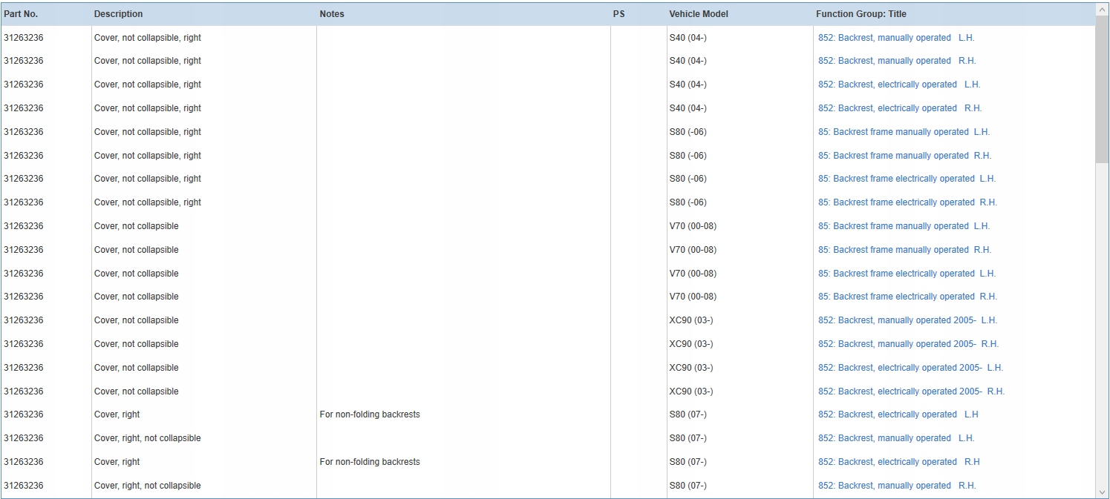1110x499 pixels.
Task: Open S80 (-06) Backrest frame electrically operated R.H.
Action: [907, 202]
